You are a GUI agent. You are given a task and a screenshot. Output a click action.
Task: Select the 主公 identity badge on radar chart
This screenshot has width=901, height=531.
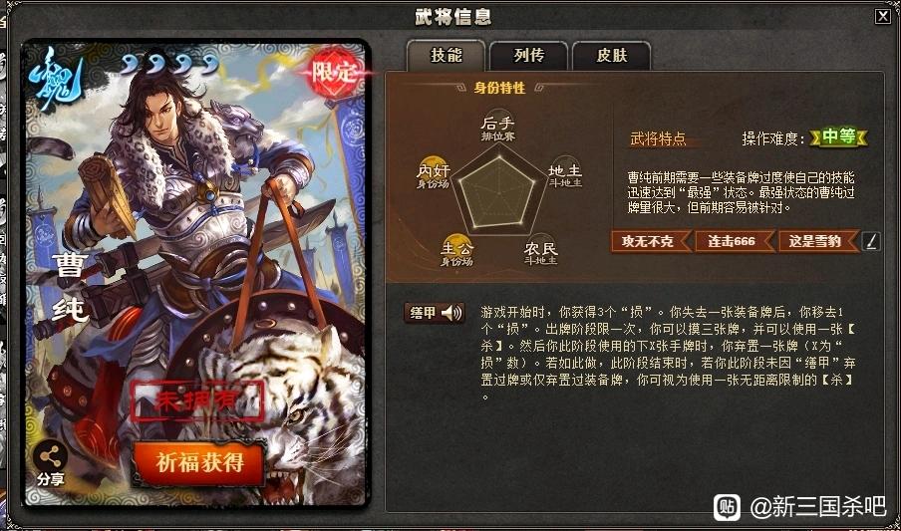[456, 251]
